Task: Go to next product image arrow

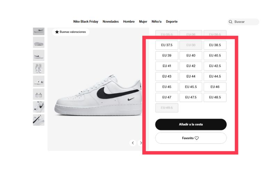Action: (141, 143)
